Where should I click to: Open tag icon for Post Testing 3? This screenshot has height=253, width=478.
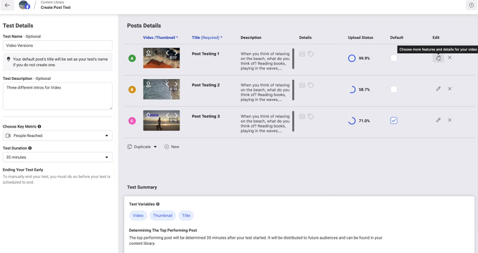coord(311,117)
